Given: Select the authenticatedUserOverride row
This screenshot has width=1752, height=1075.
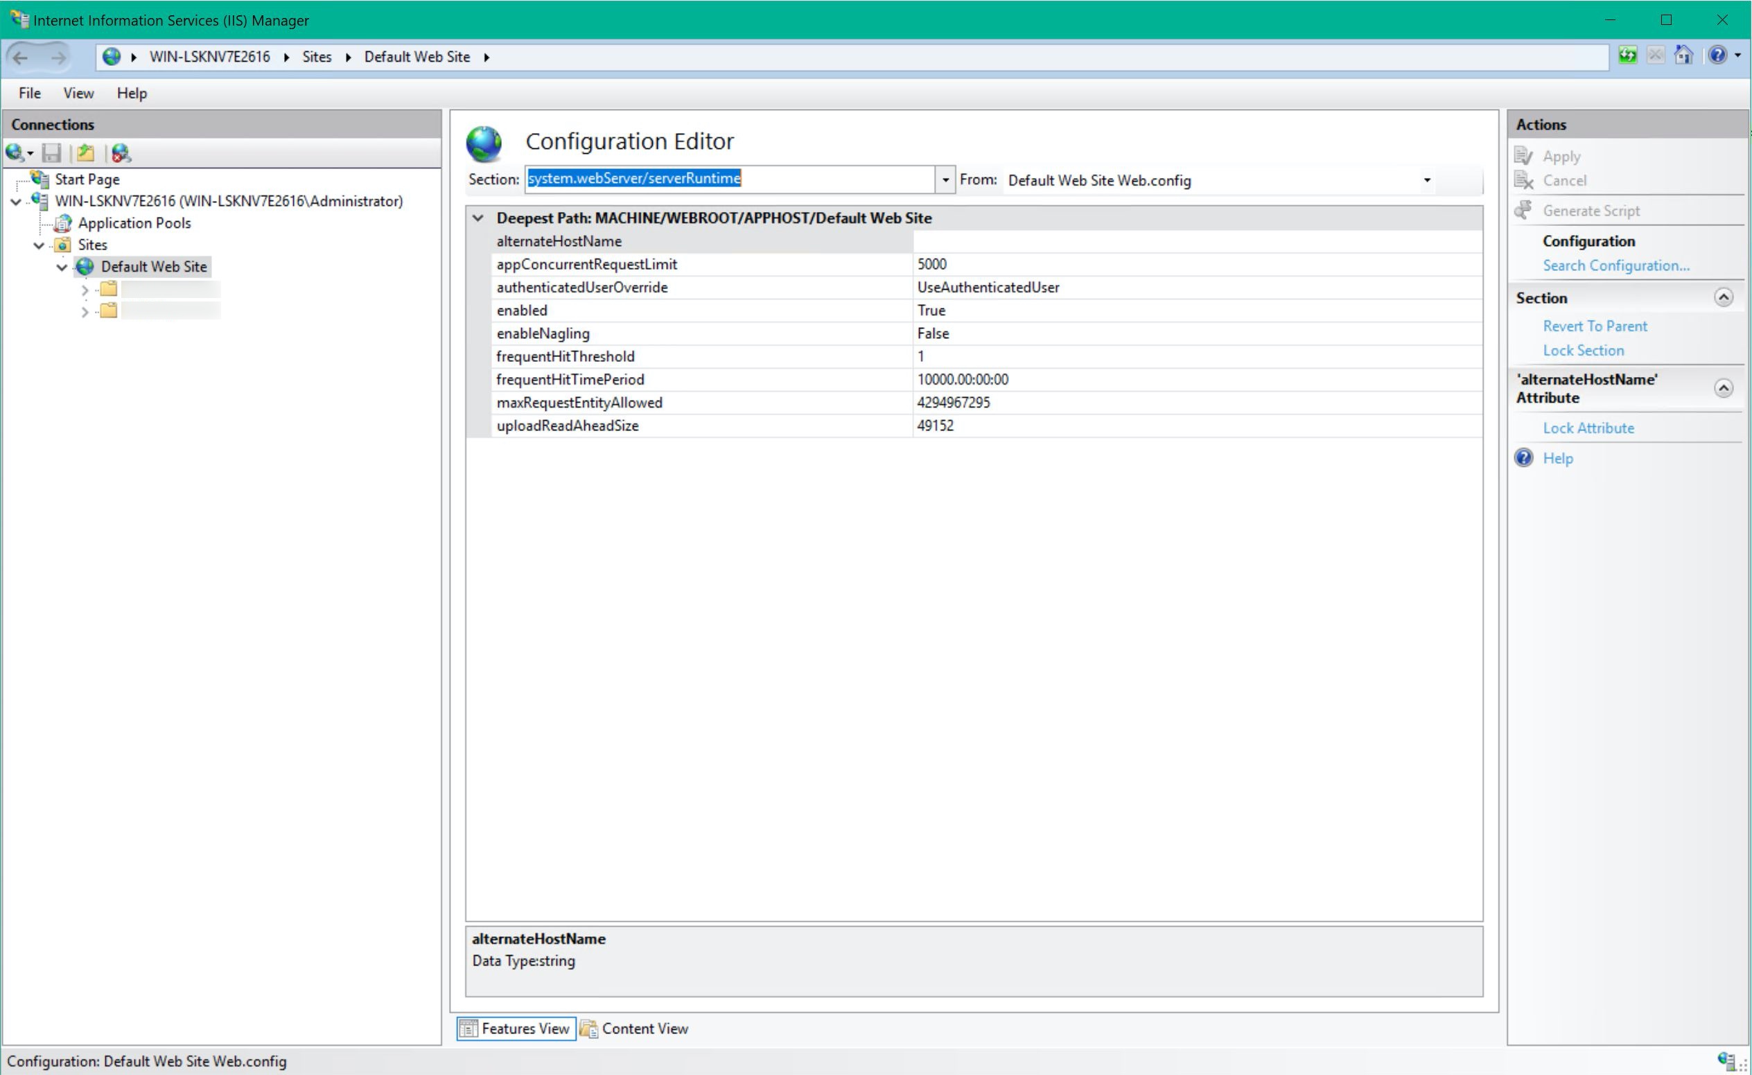Looking at the screenshot, I should point(986,287).
